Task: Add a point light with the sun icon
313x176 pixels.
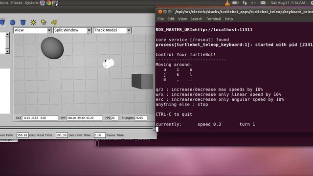Action: 33,22
